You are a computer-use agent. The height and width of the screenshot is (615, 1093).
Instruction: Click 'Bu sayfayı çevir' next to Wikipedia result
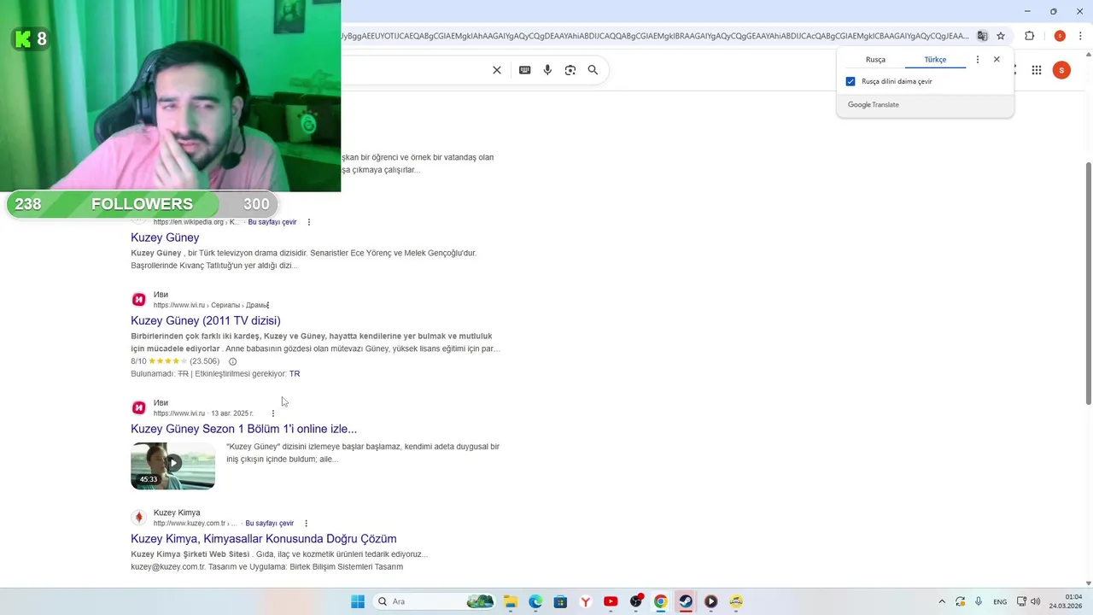pos(272,222)
